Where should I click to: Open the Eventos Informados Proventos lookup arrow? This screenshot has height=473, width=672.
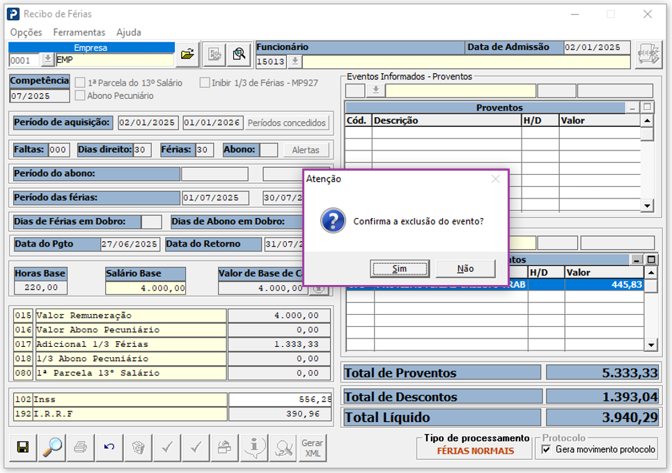click(x=376, y=91)
